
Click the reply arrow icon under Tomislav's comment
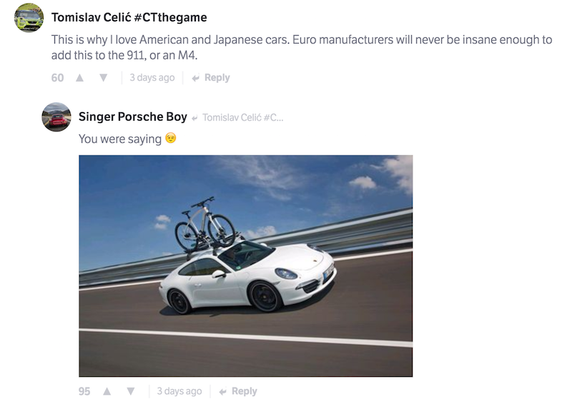[x=195, y=79]
